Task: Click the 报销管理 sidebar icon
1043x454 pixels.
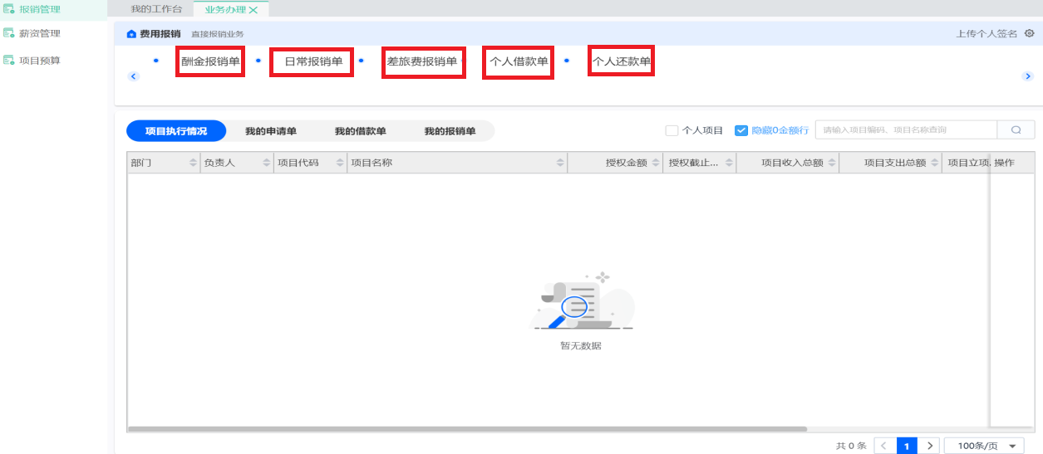Action: pyautogui.click(x=9, y=8)
